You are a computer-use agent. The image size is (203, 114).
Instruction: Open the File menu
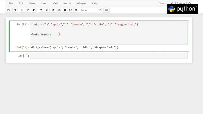(11, 3)
